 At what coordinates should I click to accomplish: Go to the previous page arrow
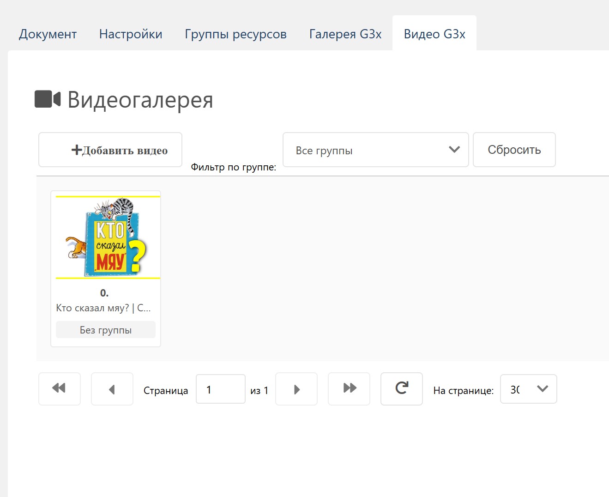[x=112, y=388]
